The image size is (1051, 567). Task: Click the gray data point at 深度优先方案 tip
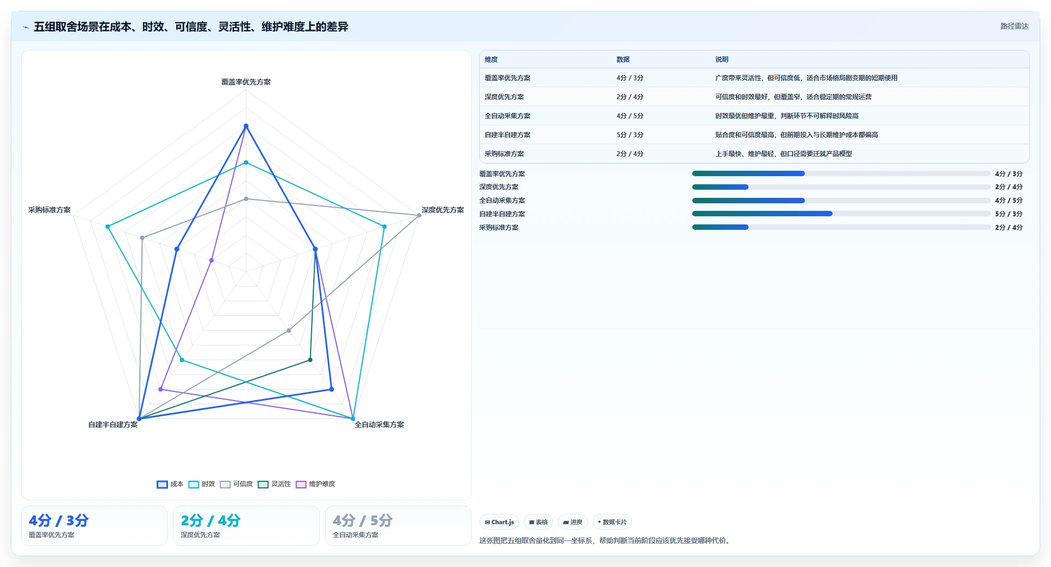[419, 215]
